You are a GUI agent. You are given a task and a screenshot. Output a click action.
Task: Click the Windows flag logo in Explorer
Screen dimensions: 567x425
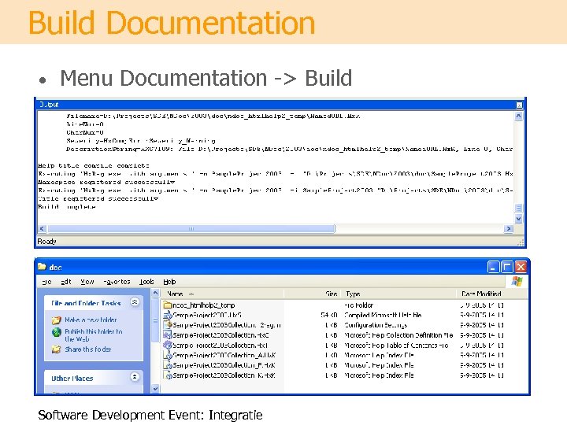coord(517,282)
